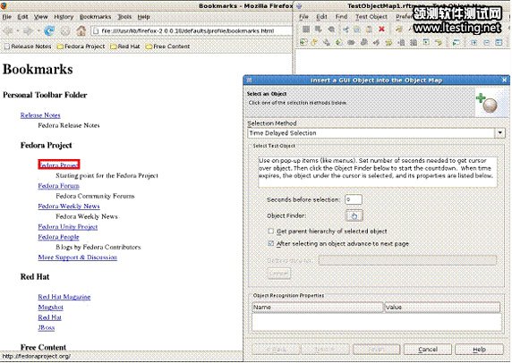Open the Selection Method dropdown arrow
Image resolution: width=512 pixels, height=363 pixels.
click(500, 132)
